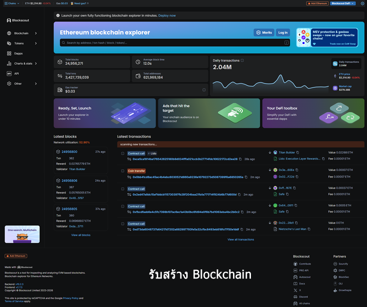Expand the Blockscout DeFi dropdown
Screen dimensions: 367x307
(343, 3)
